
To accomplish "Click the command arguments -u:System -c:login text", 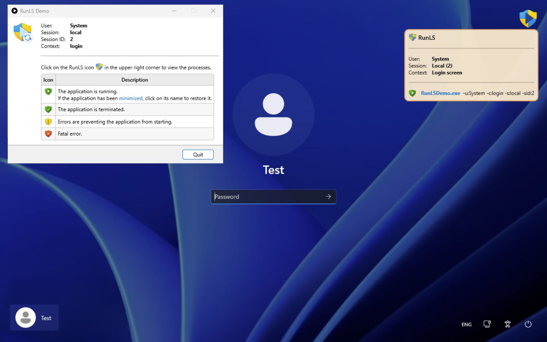I will (498, 93).
